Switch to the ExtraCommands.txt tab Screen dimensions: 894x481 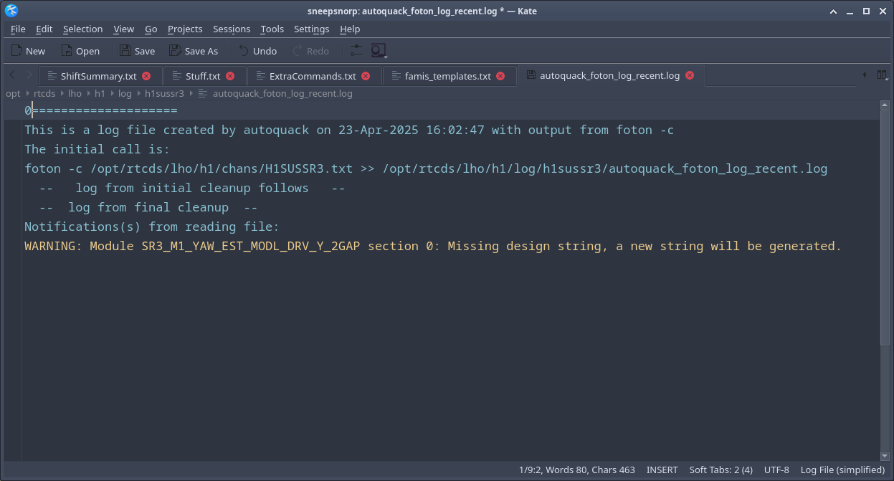coord(313,76)
